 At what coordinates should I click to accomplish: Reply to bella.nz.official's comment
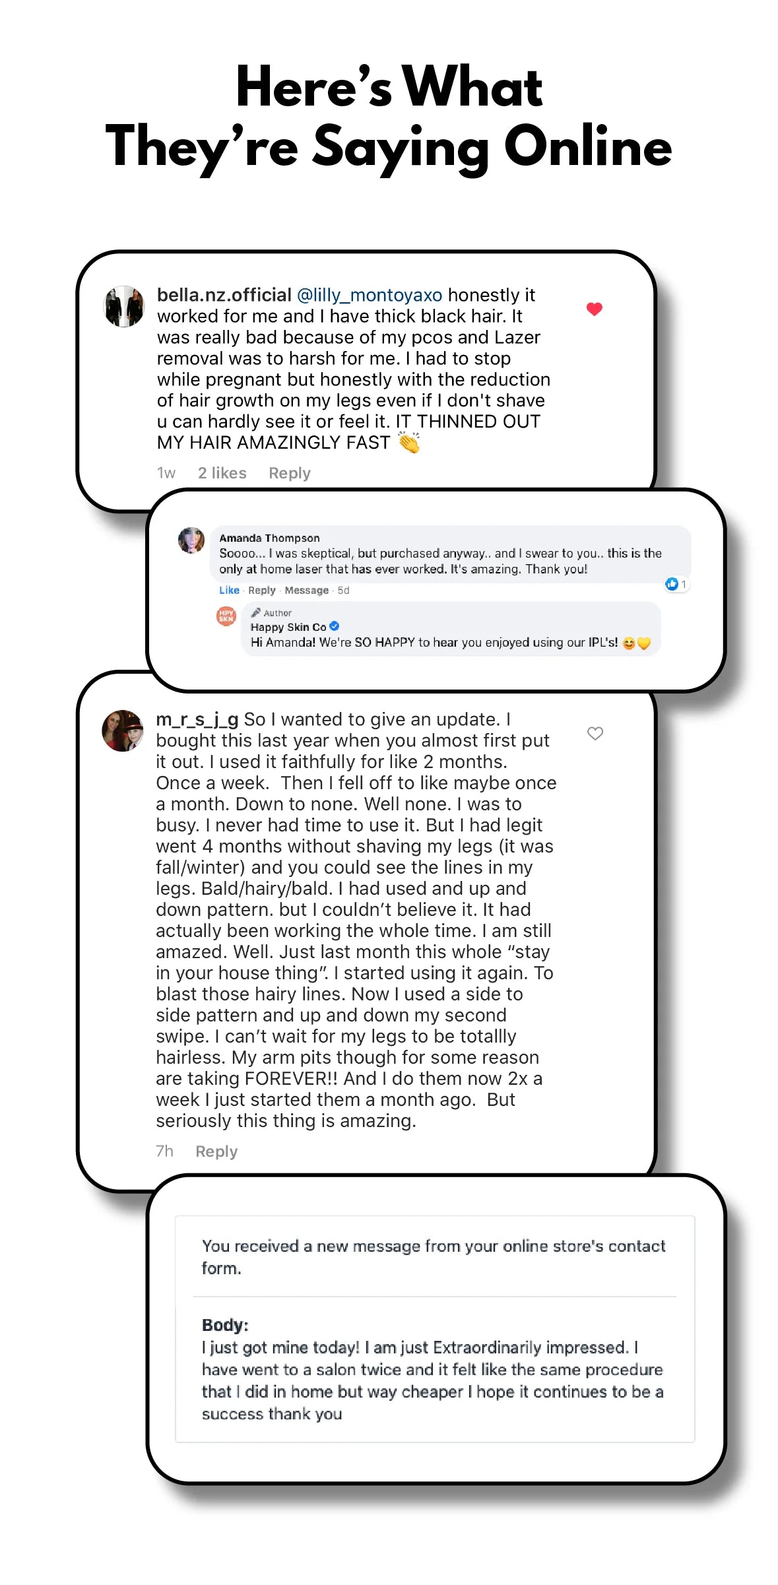[289, 473]
